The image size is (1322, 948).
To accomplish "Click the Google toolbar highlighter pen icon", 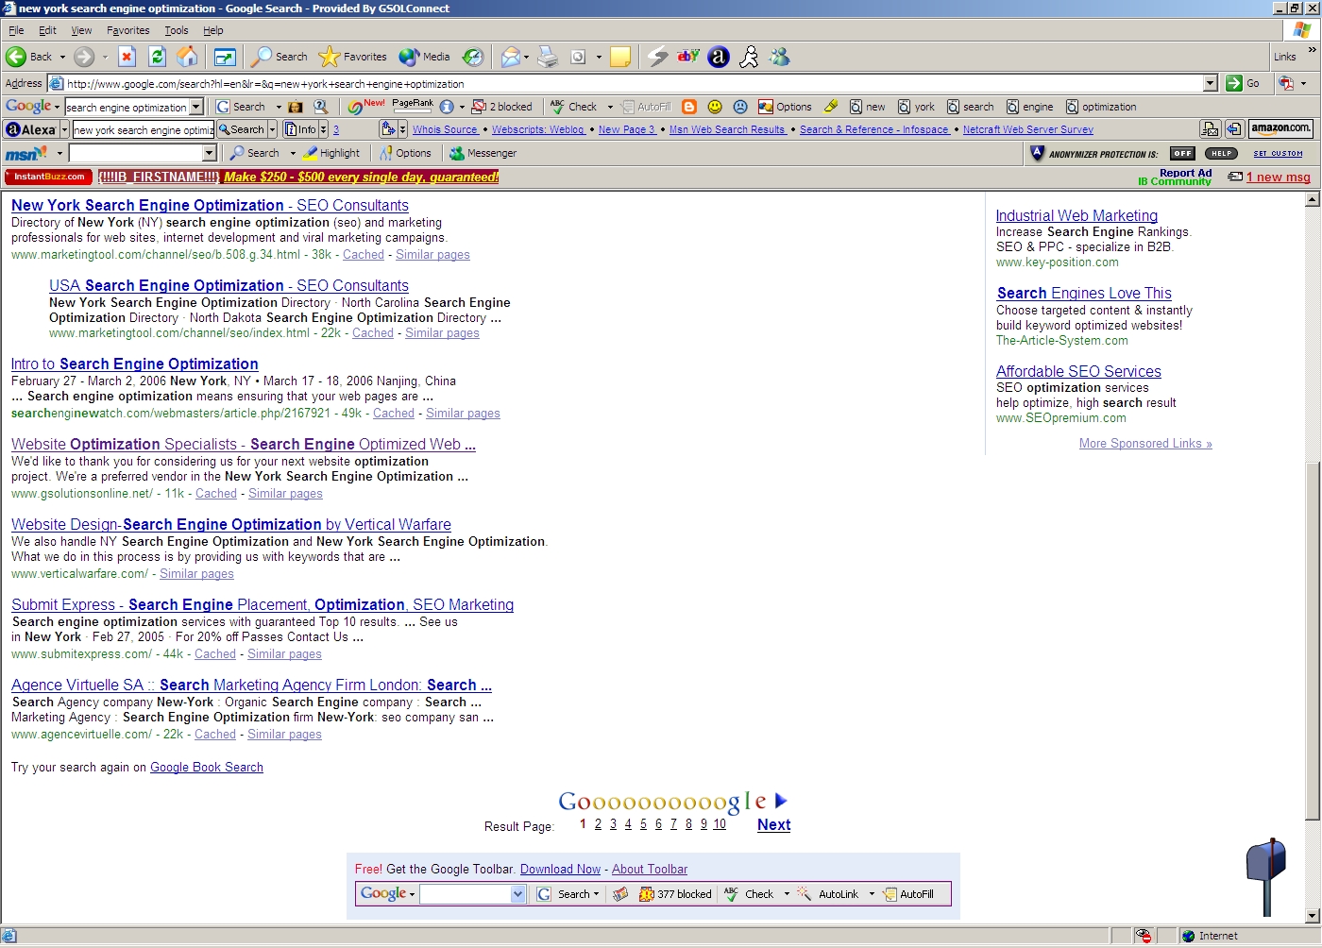I will pyautogui.click(x=831, y=107).
